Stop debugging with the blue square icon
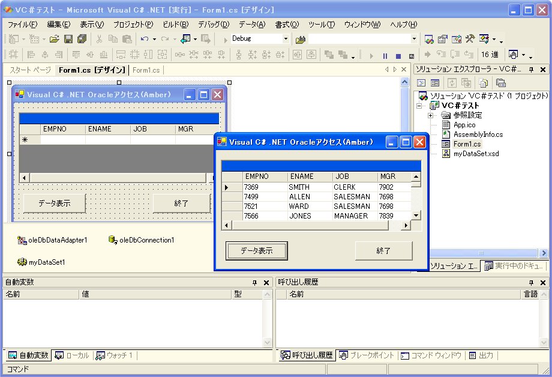Viewport: 552px width, 377px height. [398, 56]
